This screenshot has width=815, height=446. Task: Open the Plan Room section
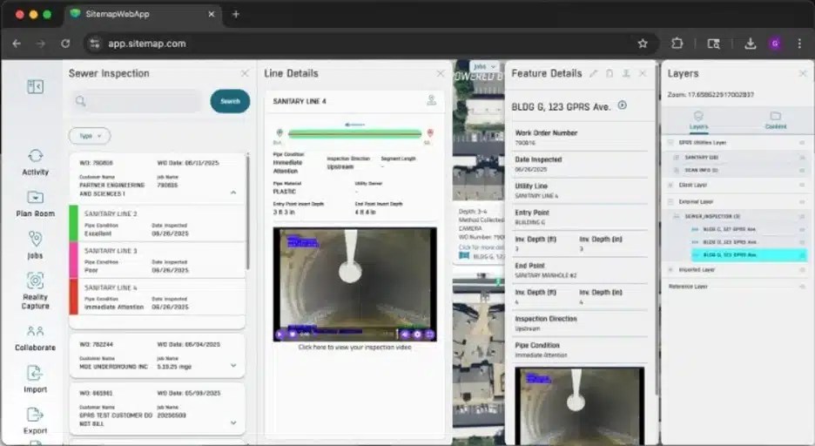[x=35, y=204]
